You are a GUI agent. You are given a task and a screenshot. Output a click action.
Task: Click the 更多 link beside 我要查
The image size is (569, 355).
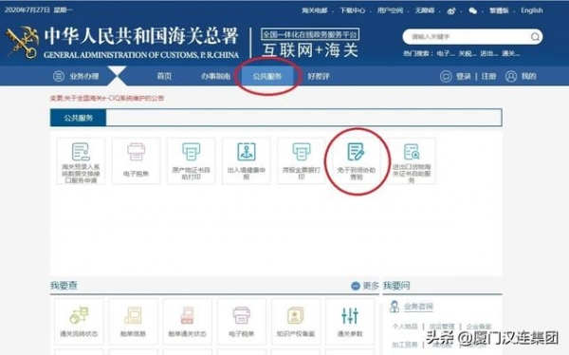tap(371, 286)
